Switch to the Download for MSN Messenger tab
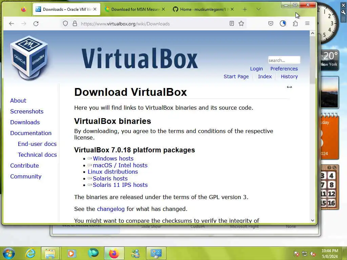This screenshot has height=260, width=347. click(135, 9)
